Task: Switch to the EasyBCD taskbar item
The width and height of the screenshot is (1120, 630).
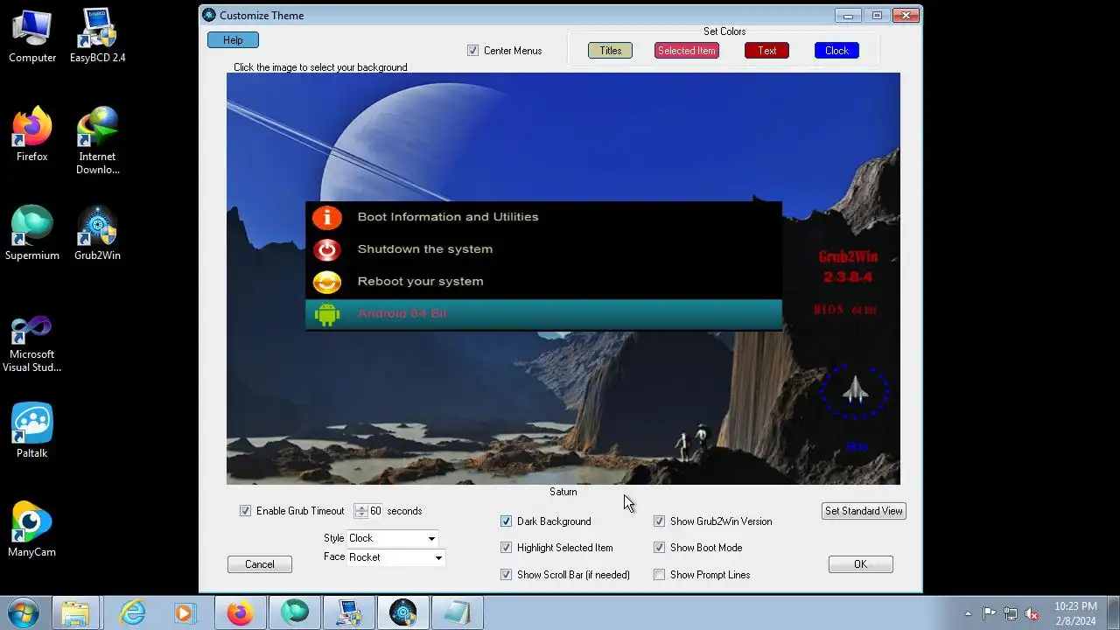Action: coord(348,612)
